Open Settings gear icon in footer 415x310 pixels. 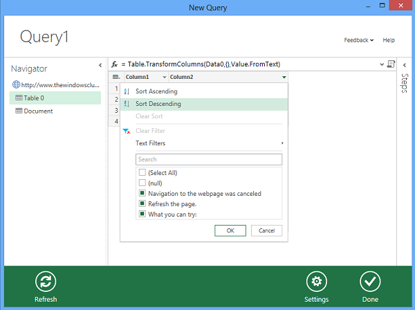click(317, 281)
